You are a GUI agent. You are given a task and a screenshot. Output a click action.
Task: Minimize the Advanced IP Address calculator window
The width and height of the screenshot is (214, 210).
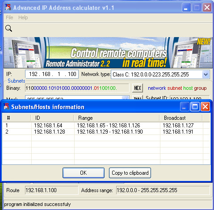pos(186,7)
